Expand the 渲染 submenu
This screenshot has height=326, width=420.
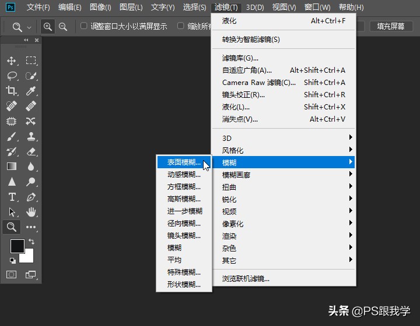pos(283,236)
